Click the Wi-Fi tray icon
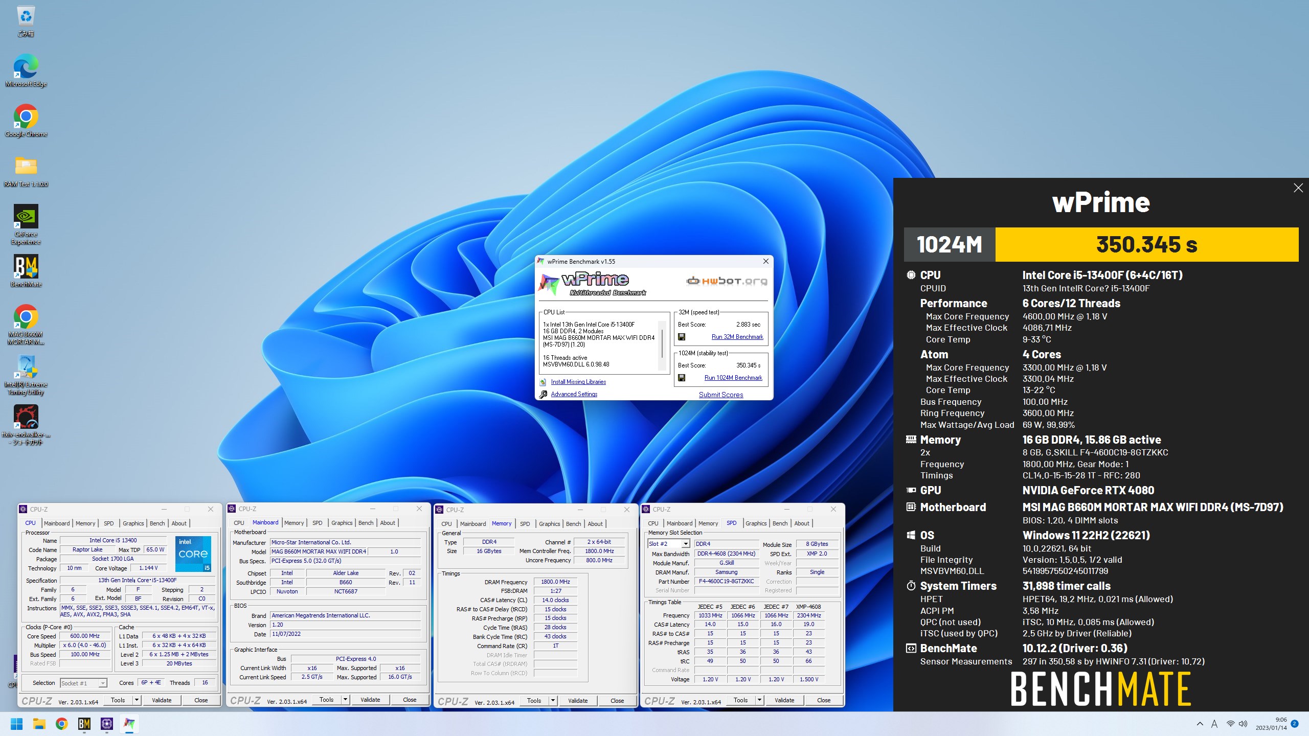The width and height of the screenshot is (1309, 736). pos(1231,724)
